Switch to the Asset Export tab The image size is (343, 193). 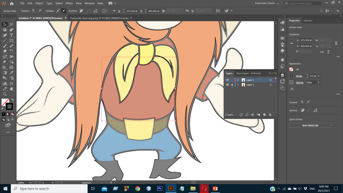pyautogui.click(x=243, y=73)
